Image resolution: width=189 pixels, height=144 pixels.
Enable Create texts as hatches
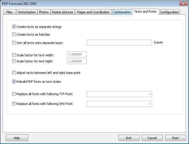[x=14, y=34]
